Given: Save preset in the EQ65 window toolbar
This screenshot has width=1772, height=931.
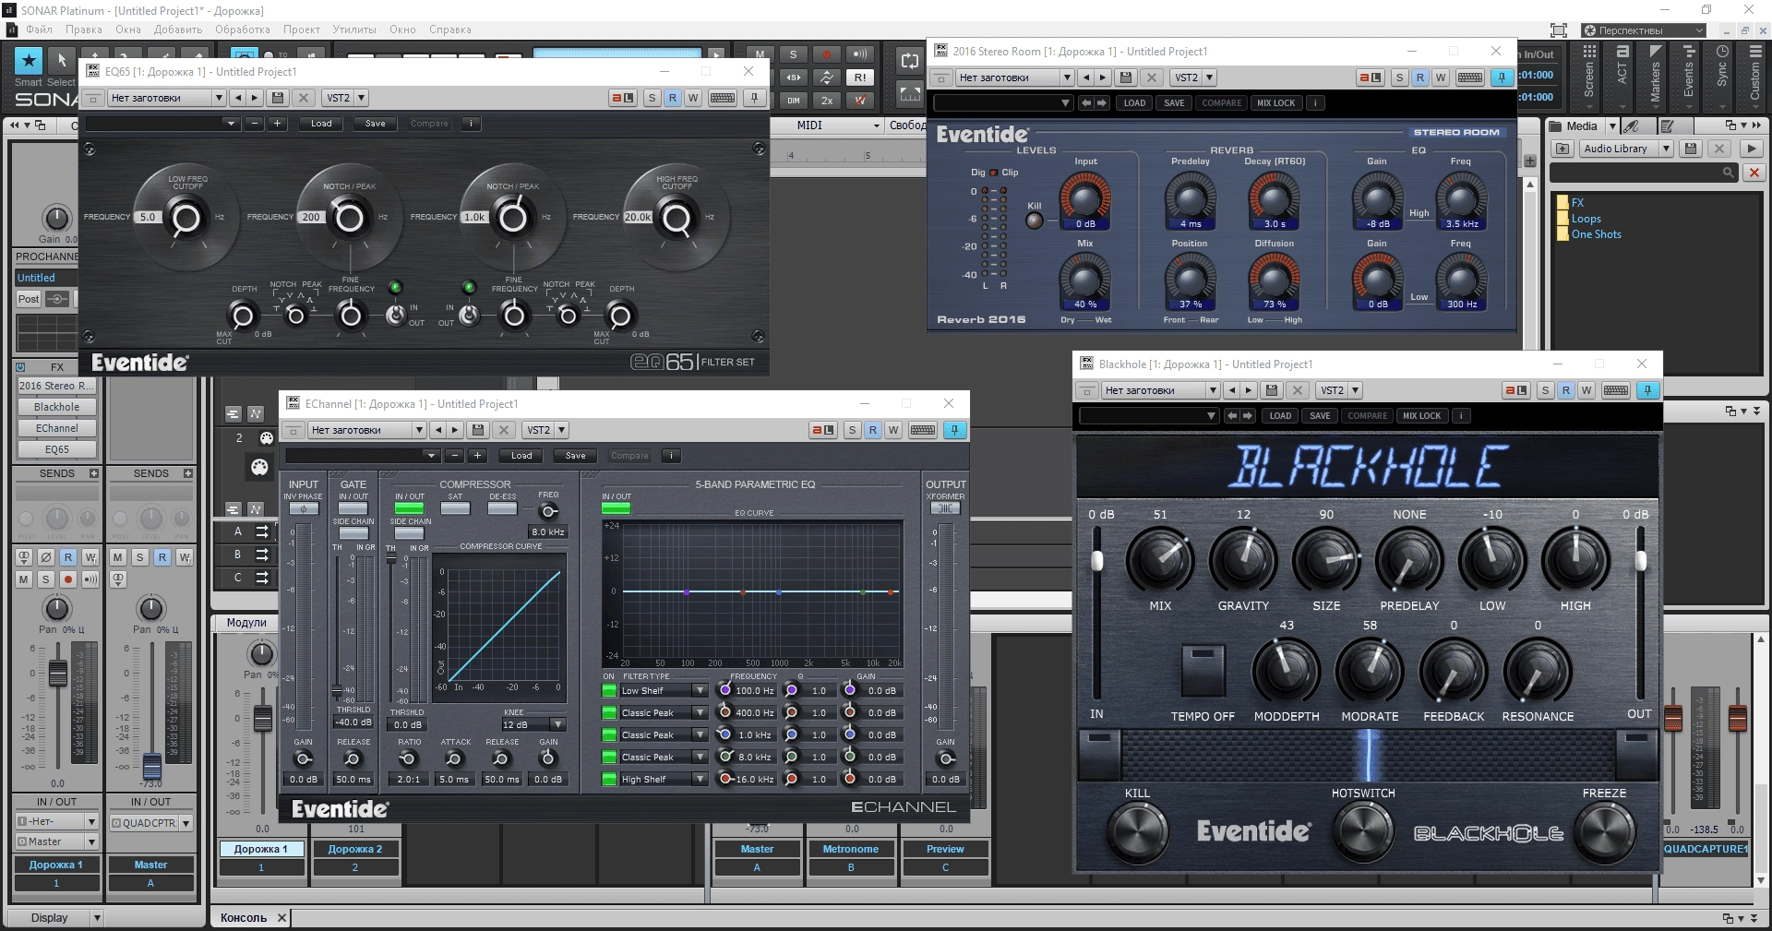Looking at the screenshot, I should point(279,98).
